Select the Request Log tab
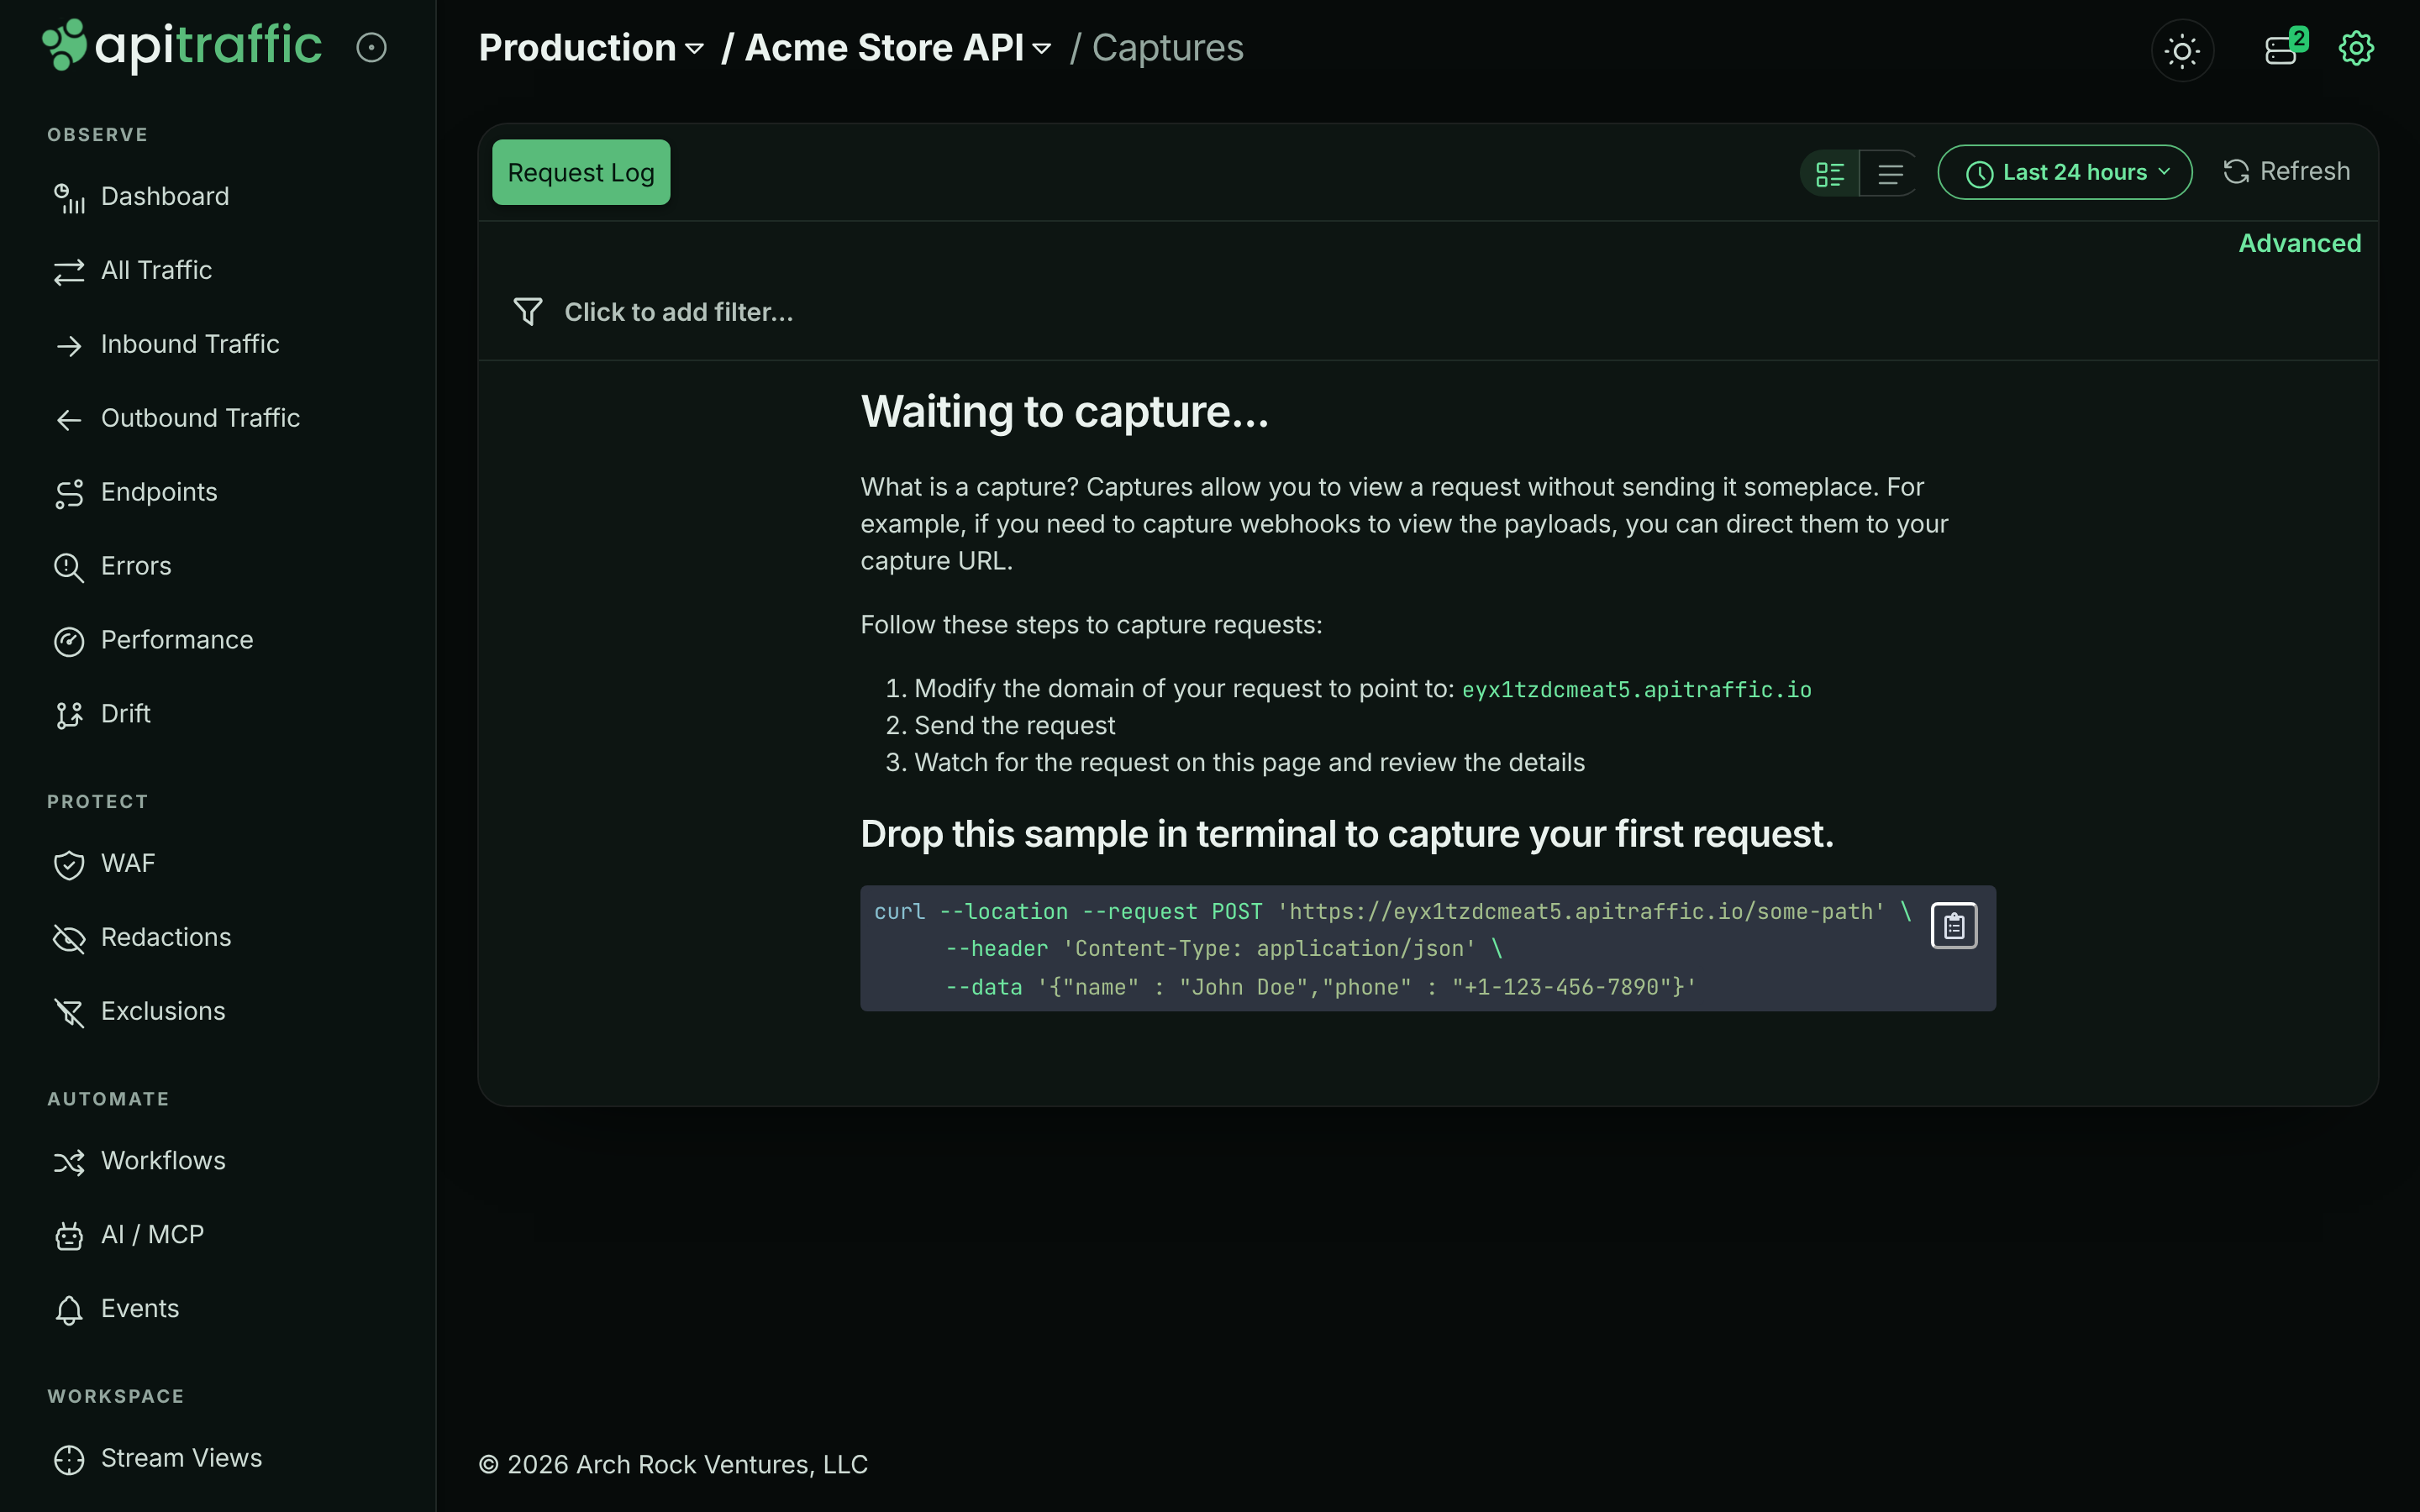 581,172
